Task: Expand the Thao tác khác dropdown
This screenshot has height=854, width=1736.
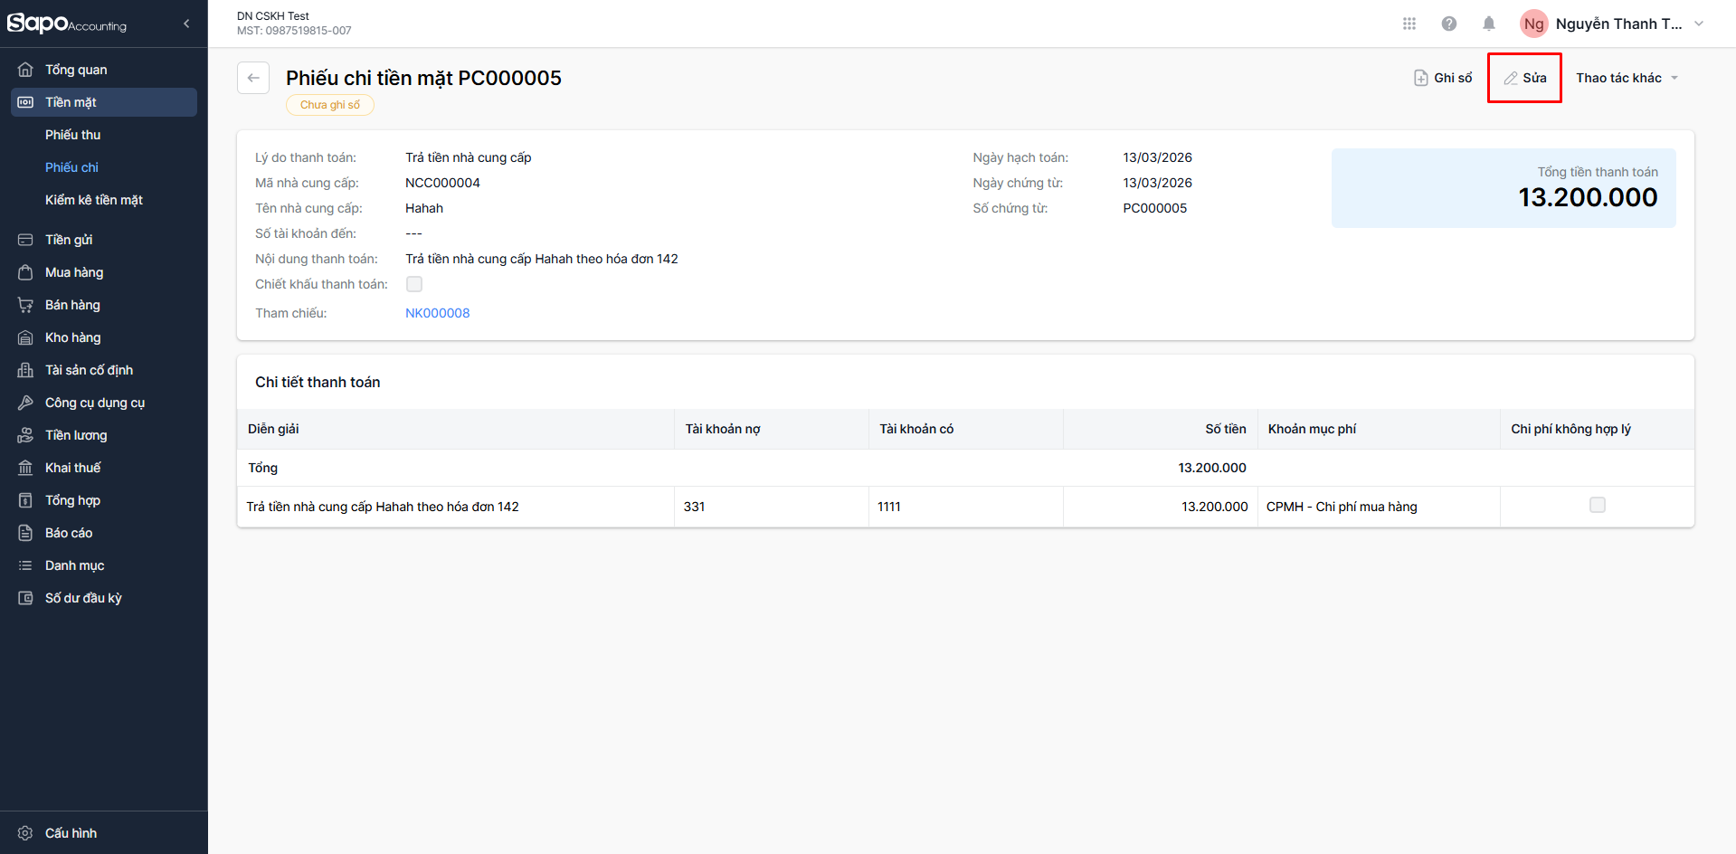Action: click(1627, 78)
